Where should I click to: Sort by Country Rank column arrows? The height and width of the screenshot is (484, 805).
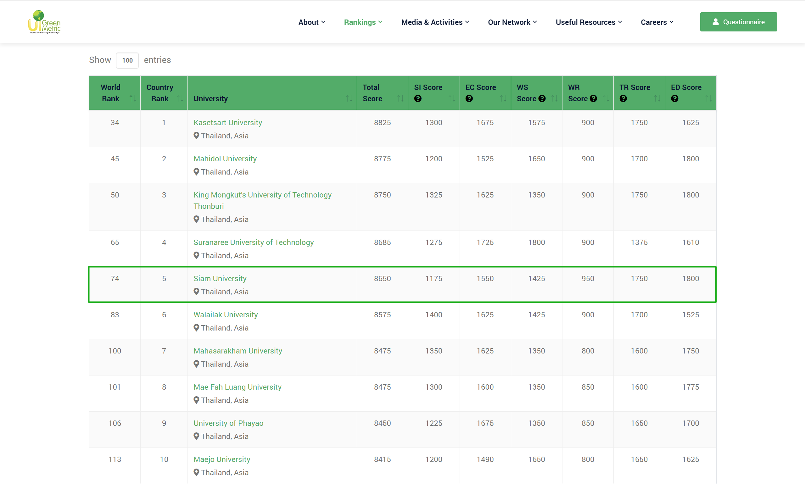point(180,98)
